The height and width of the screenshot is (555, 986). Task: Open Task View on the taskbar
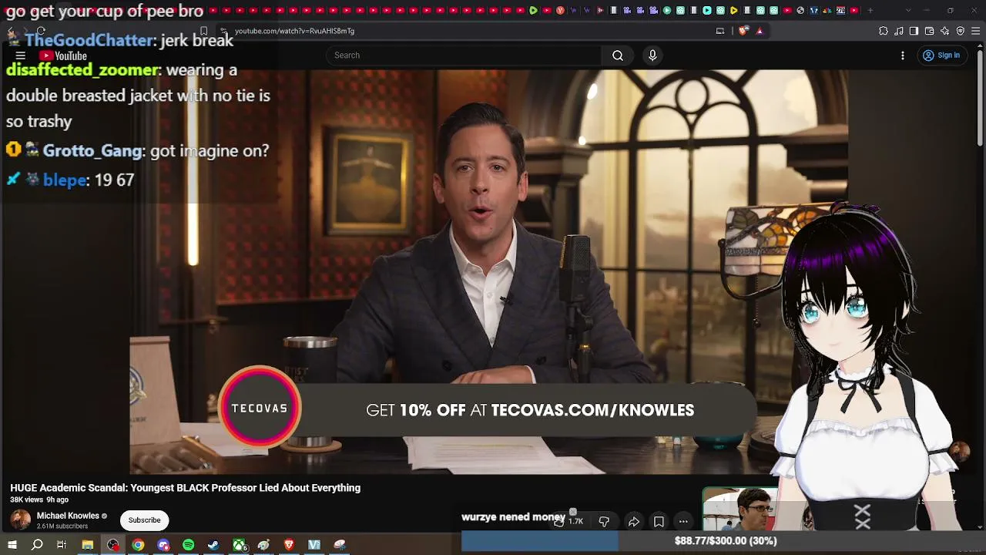click(x=62, y=545)
